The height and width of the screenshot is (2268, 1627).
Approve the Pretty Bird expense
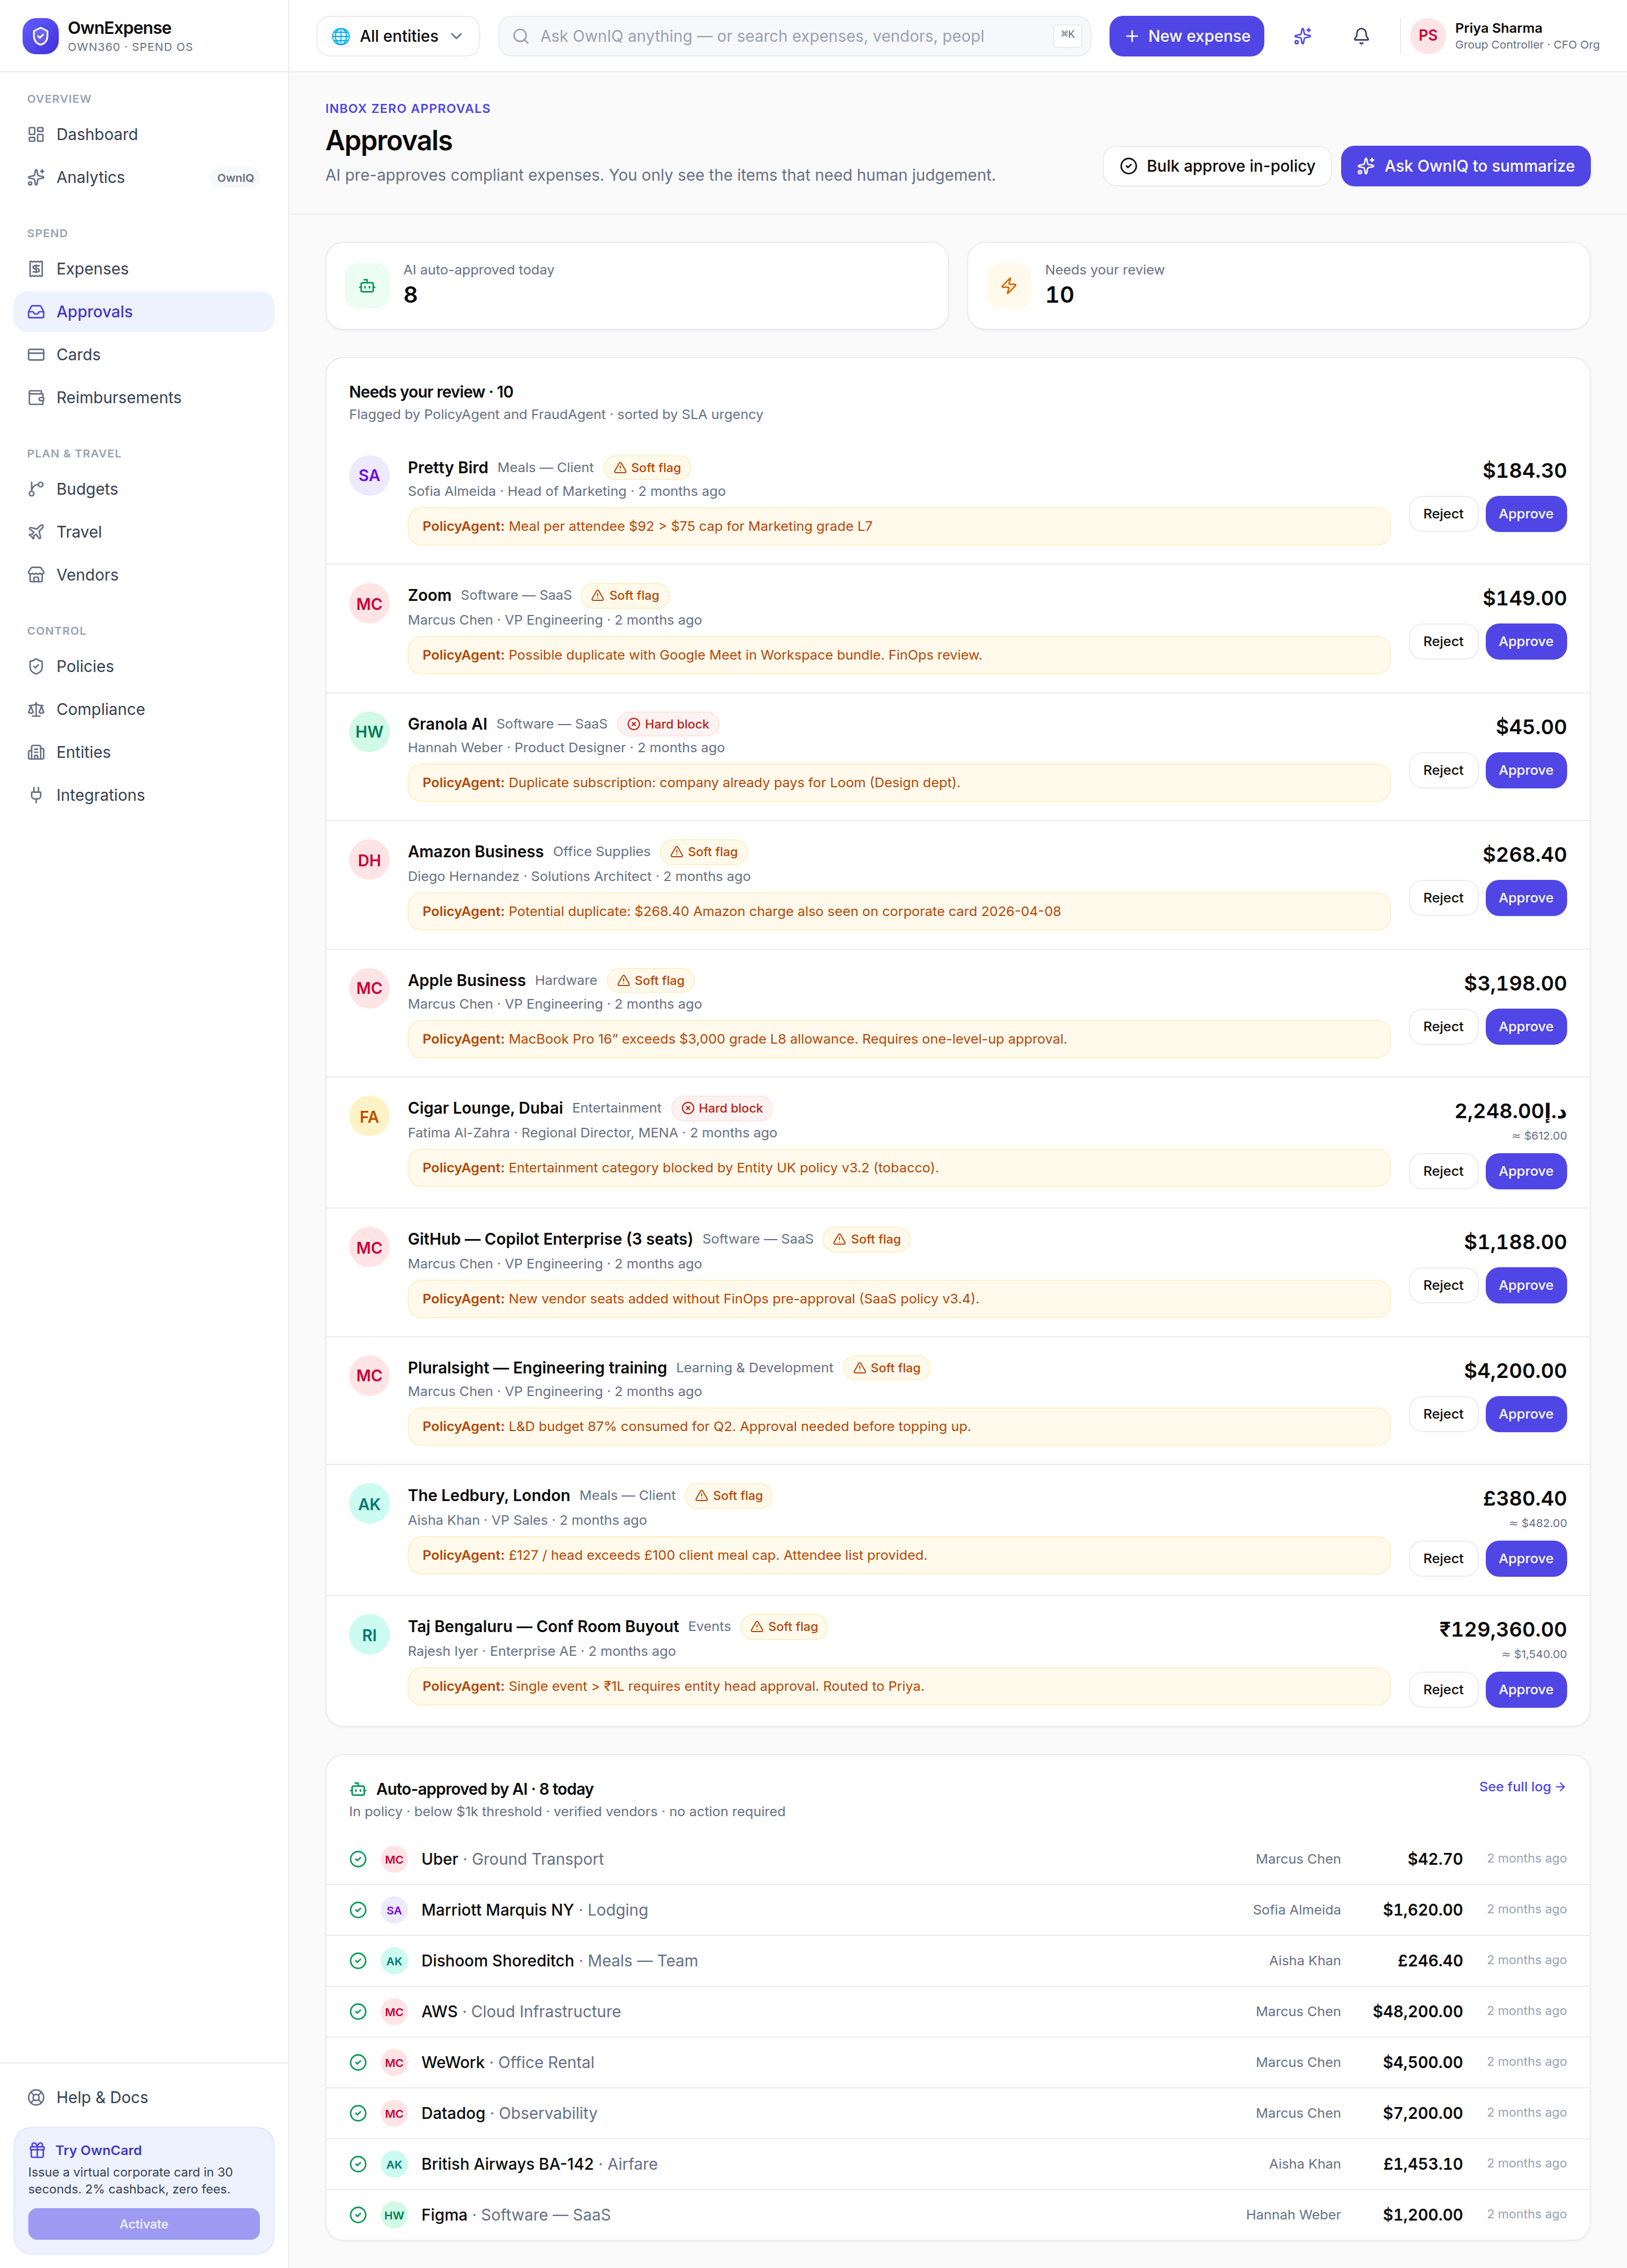click(x=1525, y=514)
